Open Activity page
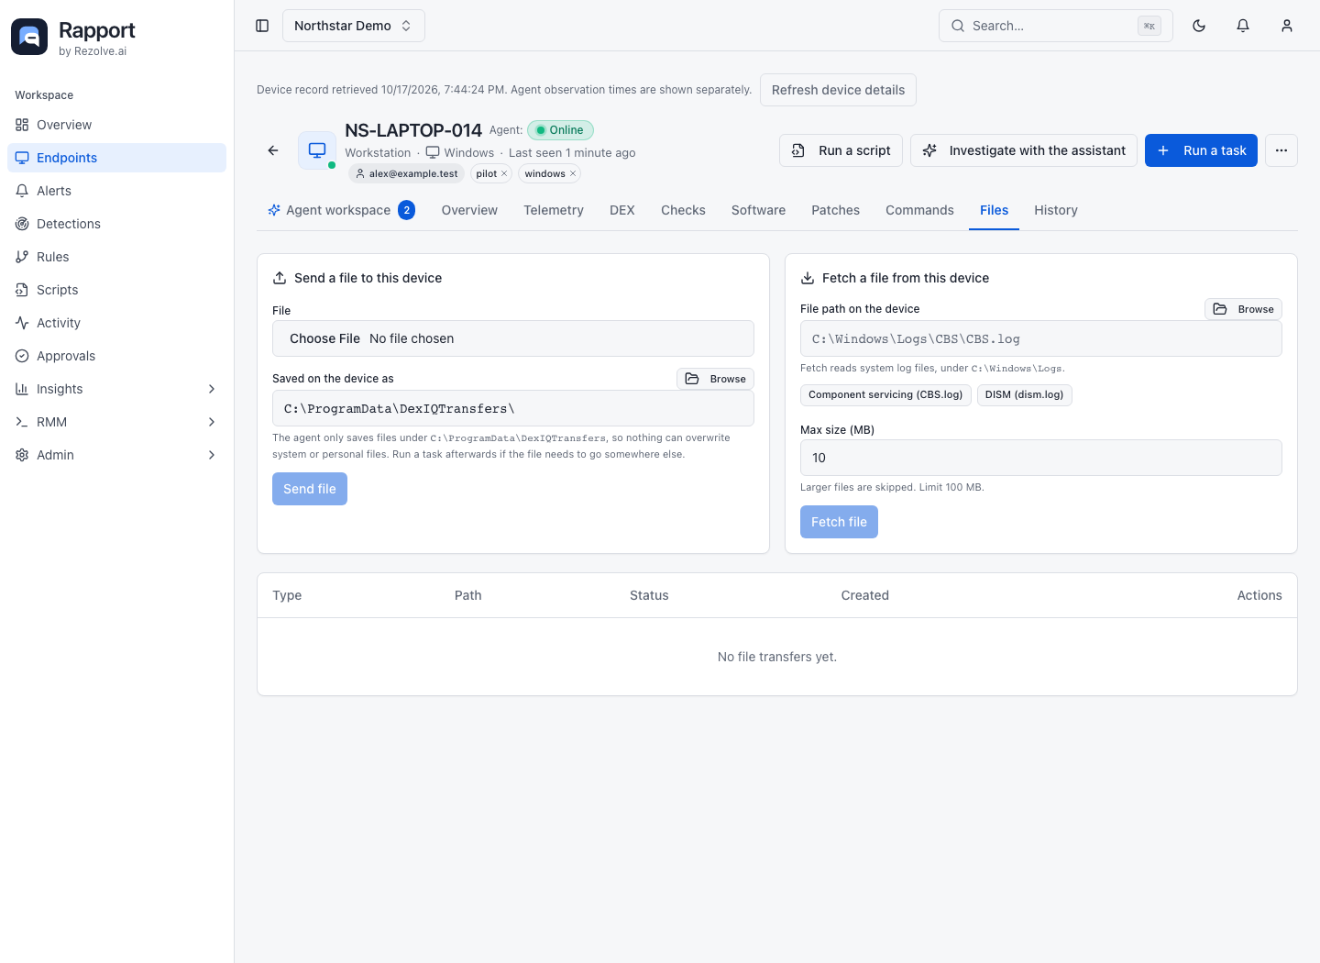Screen dimensions: 1320x963 coord(116,323)
